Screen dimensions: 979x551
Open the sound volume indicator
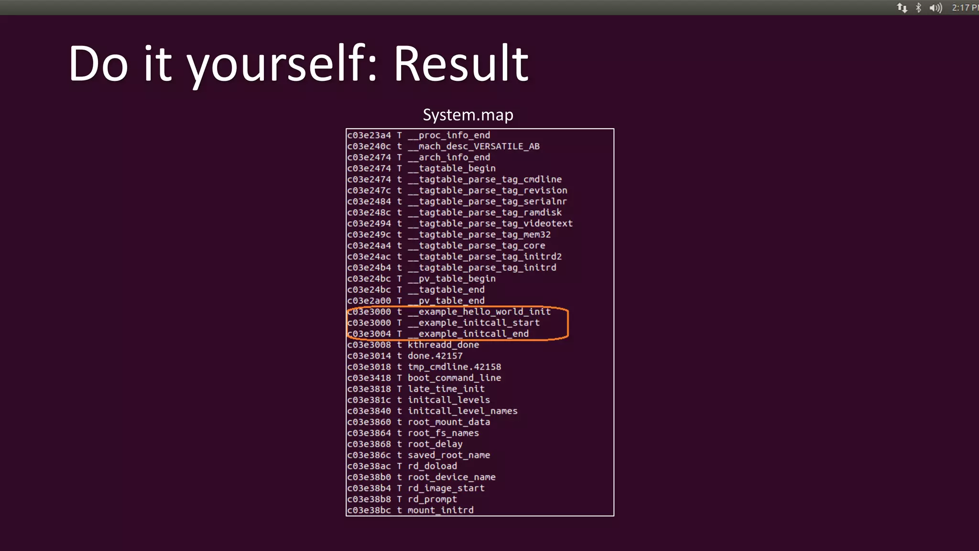coord(935,8)
